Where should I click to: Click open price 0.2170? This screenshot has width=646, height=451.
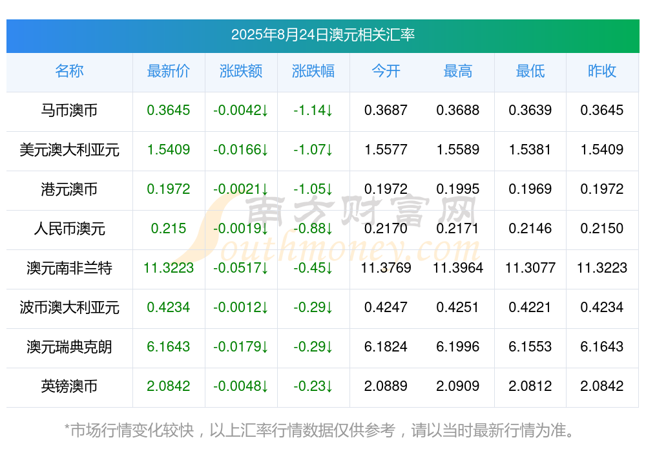click(x=386, y=228)
